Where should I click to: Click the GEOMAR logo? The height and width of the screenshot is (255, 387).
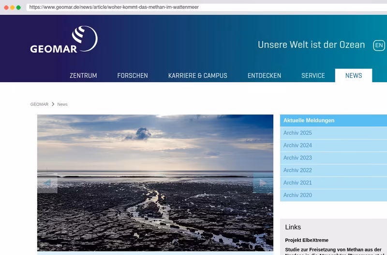[64, 39]
